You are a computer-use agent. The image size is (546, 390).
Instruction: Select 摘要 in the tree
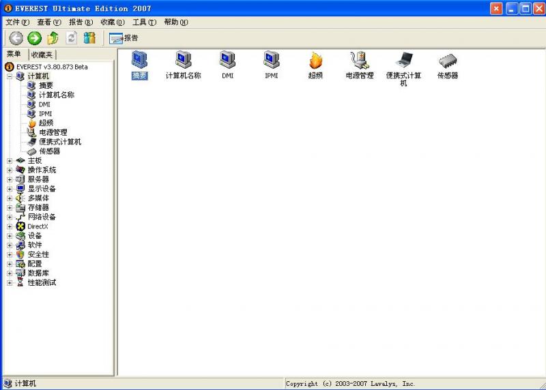tap(46, 86)
